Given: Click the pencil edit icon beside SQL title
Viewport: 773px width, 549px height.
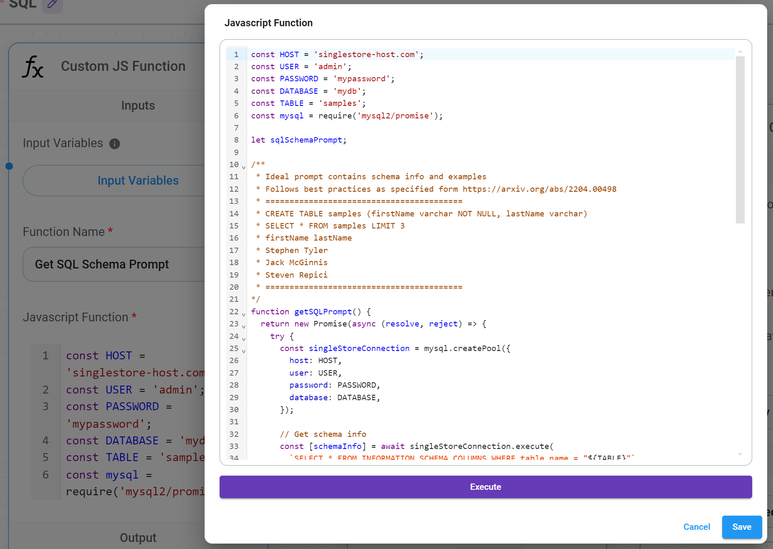Looking at the screenshot, I should pos(52,5).
